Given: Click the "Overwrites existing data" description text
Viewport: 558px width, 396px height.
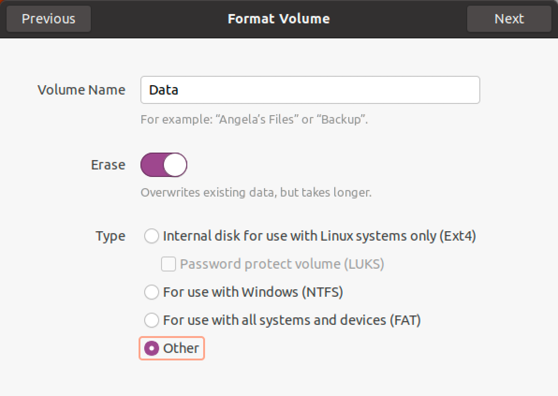Looking at the screenshot, I should pos(256,192).
